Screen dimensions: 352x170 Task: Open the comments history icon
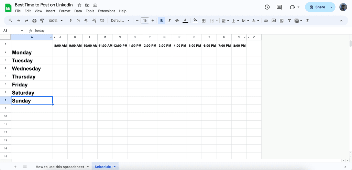click(x=279, y=7)
